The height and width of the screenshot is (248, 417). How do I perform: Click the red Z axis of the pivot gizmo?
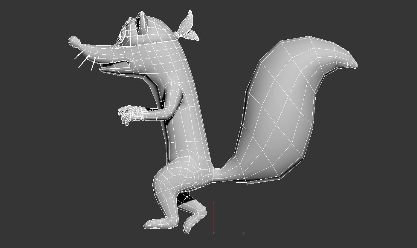point(213,218)
